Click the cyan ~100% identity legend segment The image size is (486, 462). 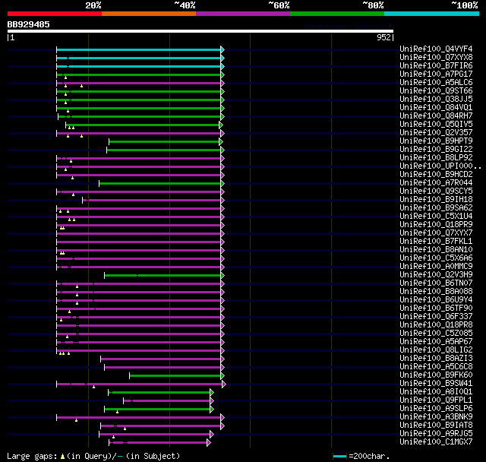[x=431, y=14]
